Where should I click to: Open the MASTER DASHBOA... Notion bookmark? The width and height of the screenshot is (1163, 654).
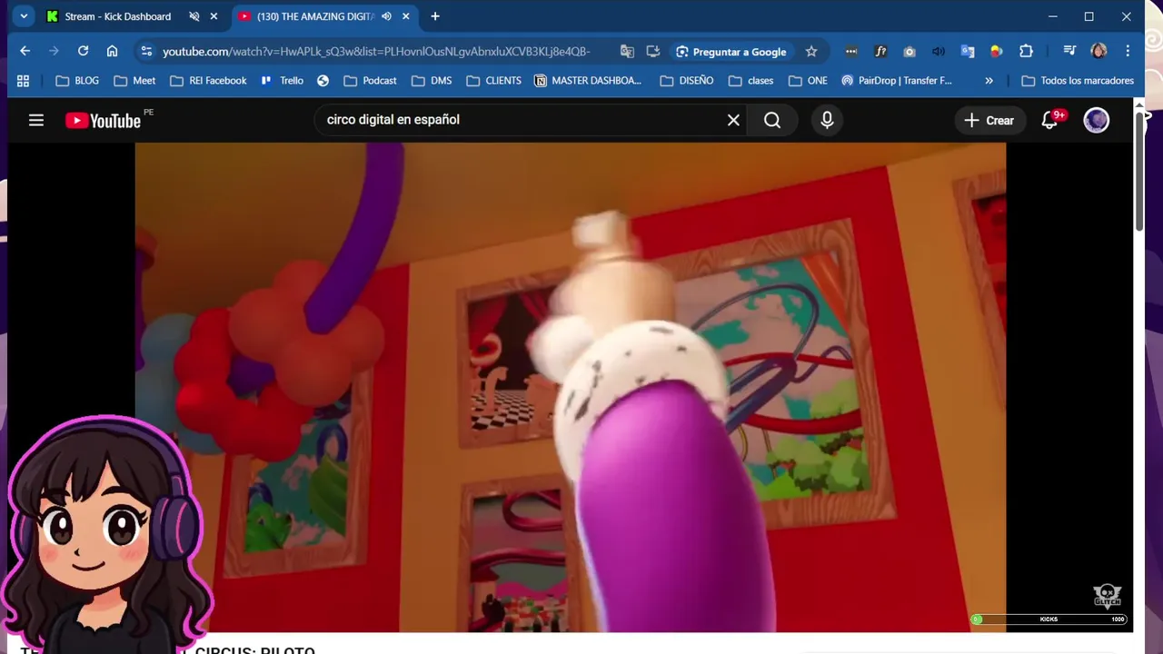pyautogui.click(x=588, y=81)
